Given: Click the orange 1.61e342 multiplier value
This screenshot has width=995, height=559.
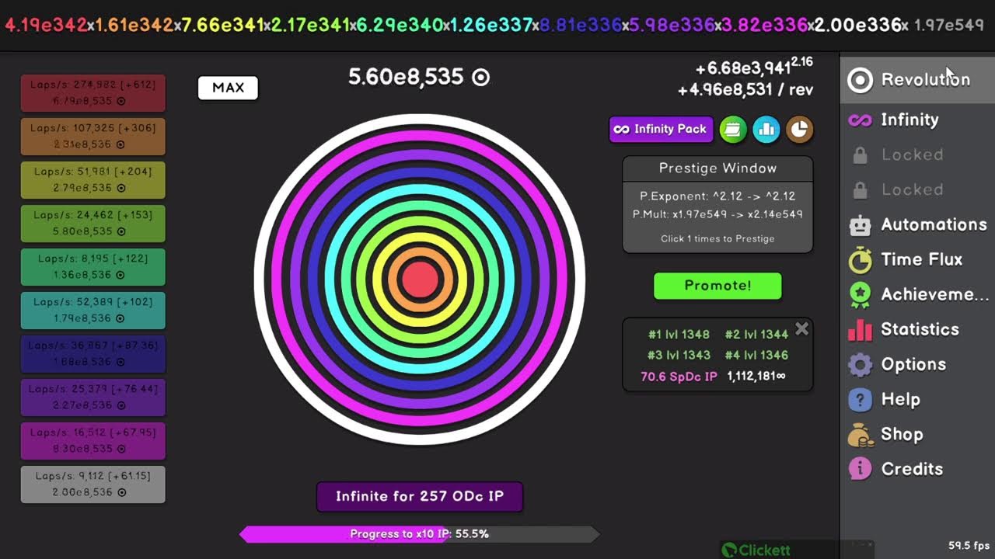Looking at the screenshot, I should (x=134, y=25).
